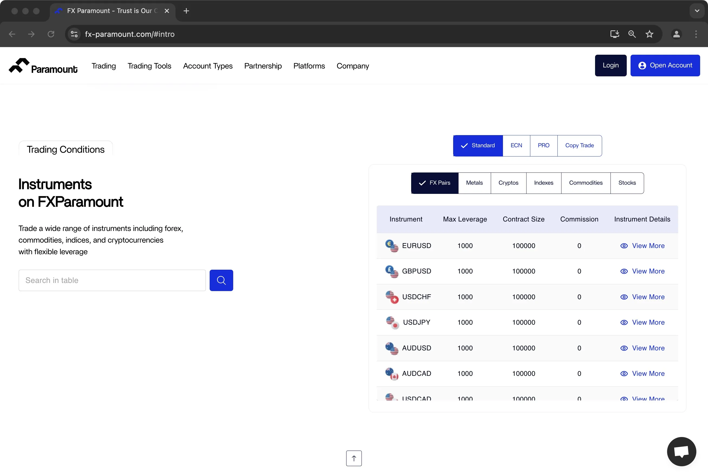Switch to the Metals instruments tab
Screen dimensions: 708x476
coord(474,183)
